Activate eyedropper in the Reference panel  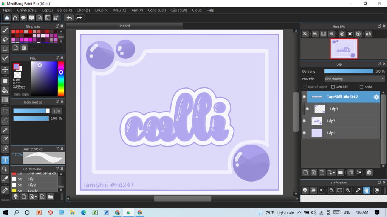pos(358,190)
